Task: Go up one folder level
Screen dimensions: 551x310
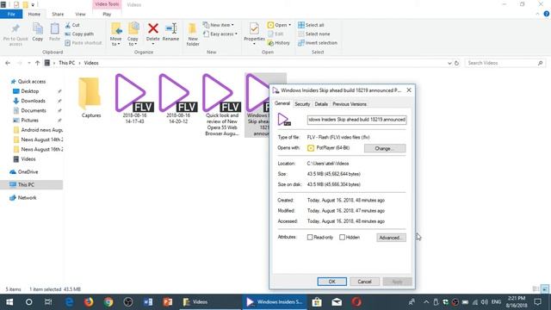Action: pyautogui.click(x=37, y=63)
